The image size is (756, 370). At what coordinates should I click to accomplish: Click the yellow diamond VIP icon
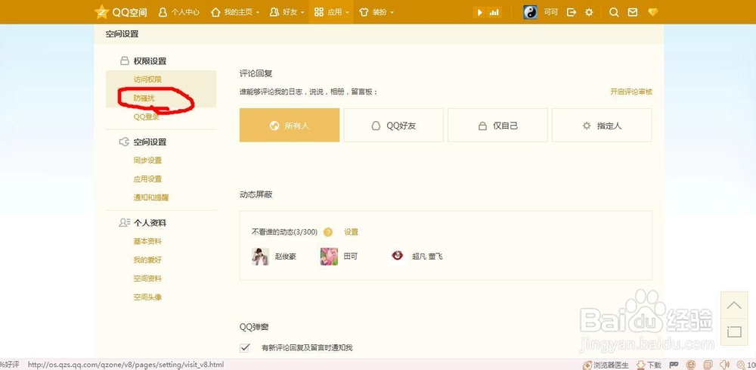(653, 13)
